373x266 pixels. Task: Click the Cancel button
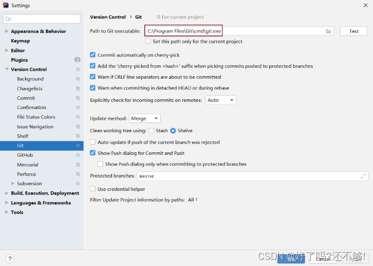click(323, 259)
